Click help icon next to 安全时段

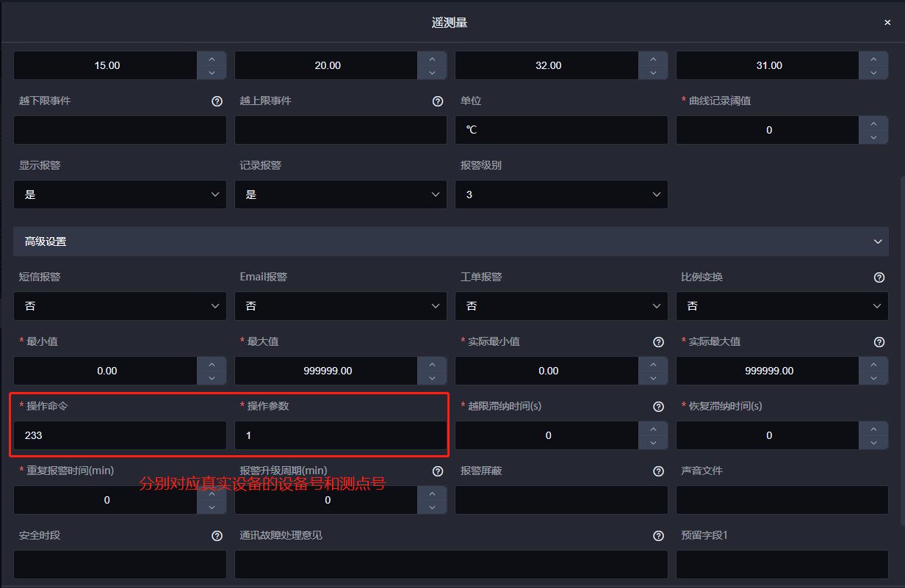click(217, 536)
